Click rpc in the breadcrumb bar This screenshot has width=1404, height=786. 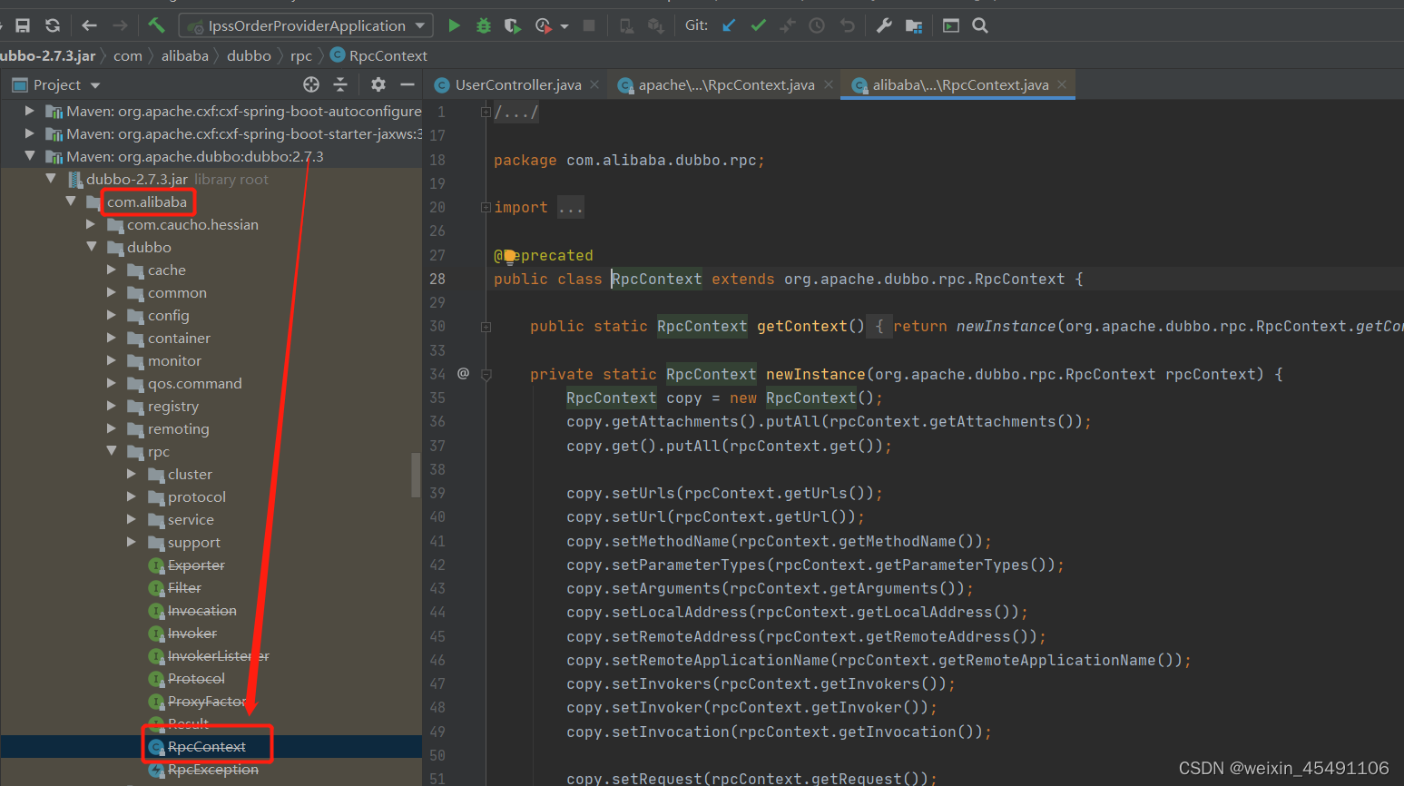[x=300, y=55]
